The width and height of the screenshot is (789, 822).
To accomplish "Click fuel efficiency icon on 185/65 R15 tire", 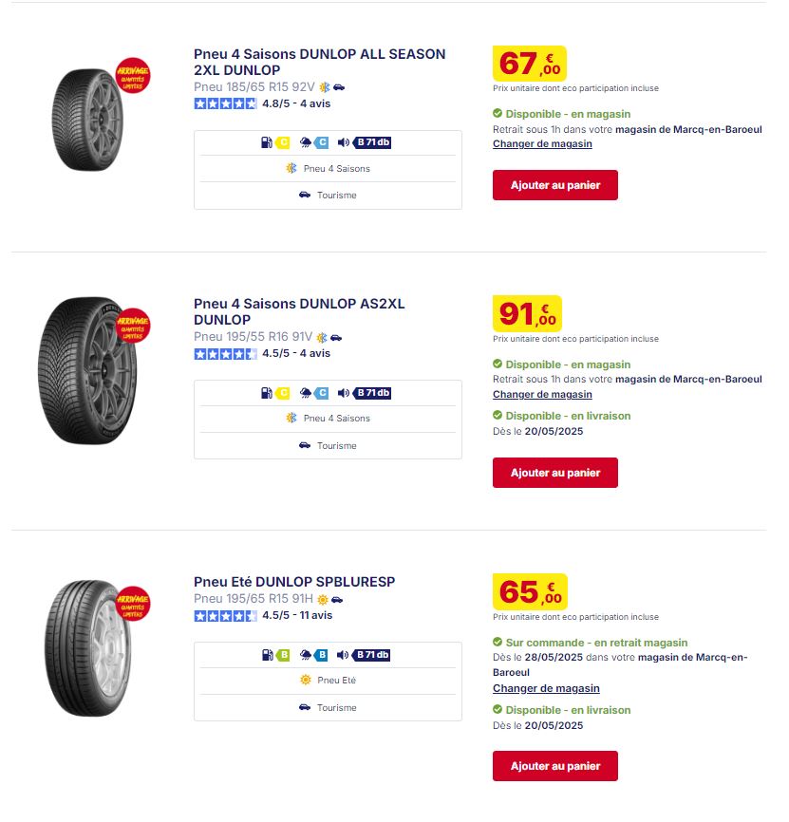I will pyautogui.click(x=266, y=142).
